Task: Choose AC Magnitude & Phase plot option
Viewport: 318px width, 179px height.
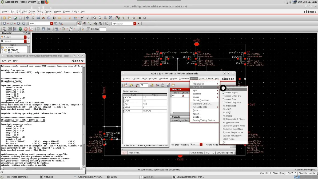Action: pyautogui.click(x=233, y=119)
